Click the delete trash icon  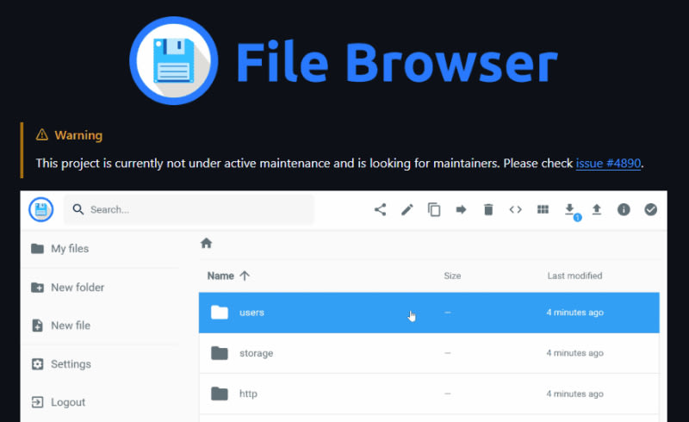(488, 209)
